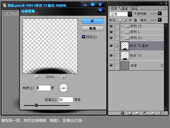Zoom out preview with minus button
170x128 pixels.
click(x=37, y=77)
